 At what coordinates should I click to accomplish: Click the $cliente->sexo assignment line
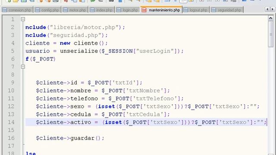pos(147,106)
